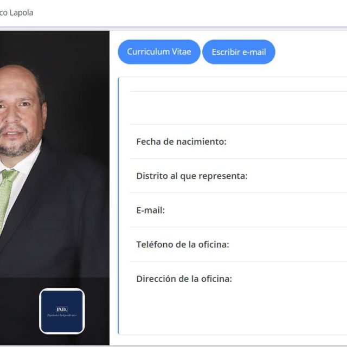Select the Fecha de nacimiento label

point(181,142)
